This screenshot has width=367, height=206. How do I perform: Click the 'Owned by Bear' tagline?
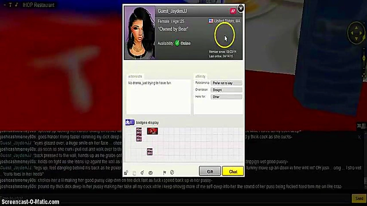click(173, 29)
